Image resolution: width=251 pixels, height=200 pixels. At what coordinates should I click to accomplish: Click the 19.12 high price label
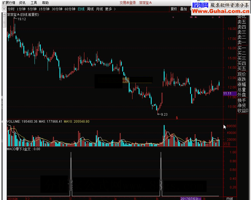click(x=22, y=19)
